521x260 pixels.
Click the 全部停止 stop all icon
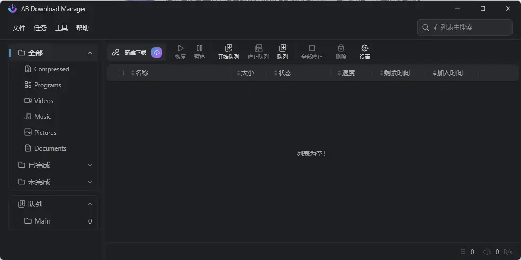coord(312,49)
